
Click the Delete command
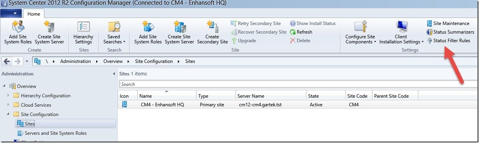click(300, 41)
